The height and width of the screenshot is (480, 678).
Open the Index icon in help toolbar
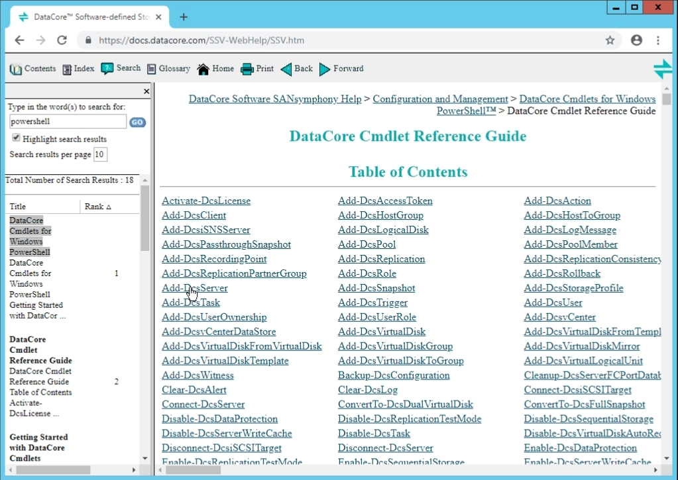tap(67, 69)
